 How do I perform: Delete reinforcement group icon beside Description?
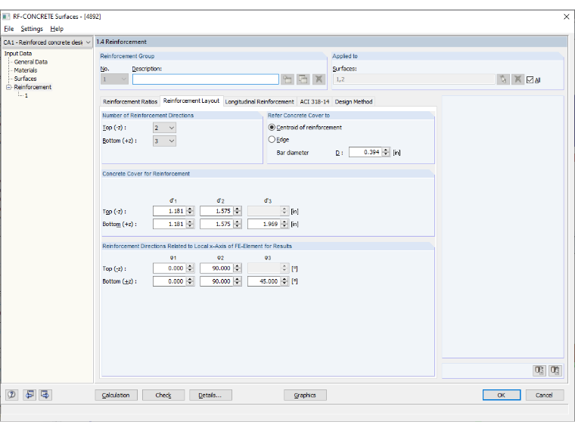[x=319, y=79]
